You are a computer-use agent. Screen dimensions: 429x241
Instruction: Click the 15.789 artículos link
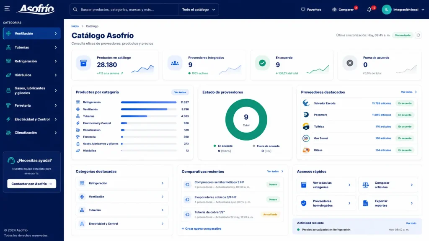pos(381,103)
